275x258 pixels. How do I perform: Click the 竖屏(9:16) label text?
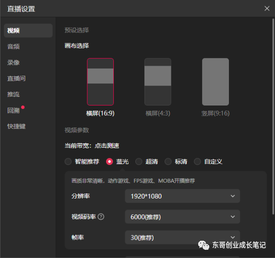215,113
